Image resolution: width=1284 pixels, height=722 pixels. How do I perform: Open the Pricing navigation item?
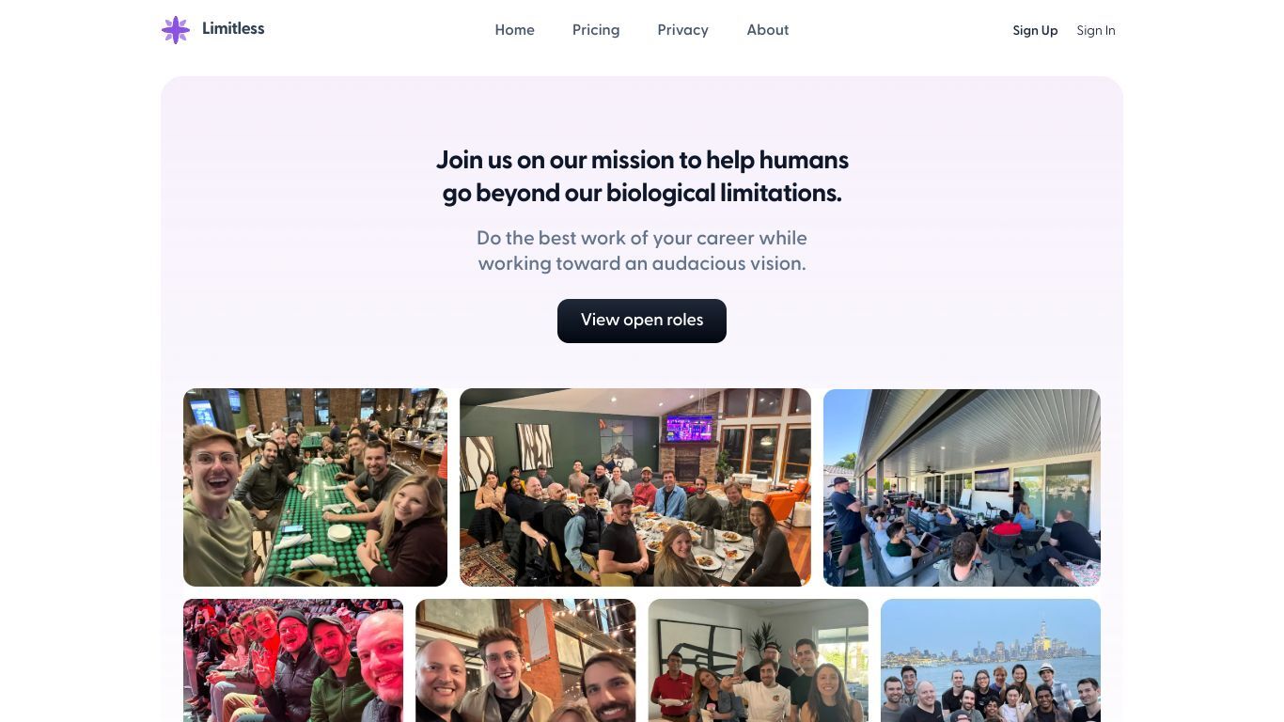[596, 30]
